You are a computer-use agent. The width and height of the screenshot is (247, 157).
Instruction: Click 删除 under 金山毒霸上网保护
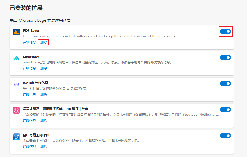tap(43, 146)
